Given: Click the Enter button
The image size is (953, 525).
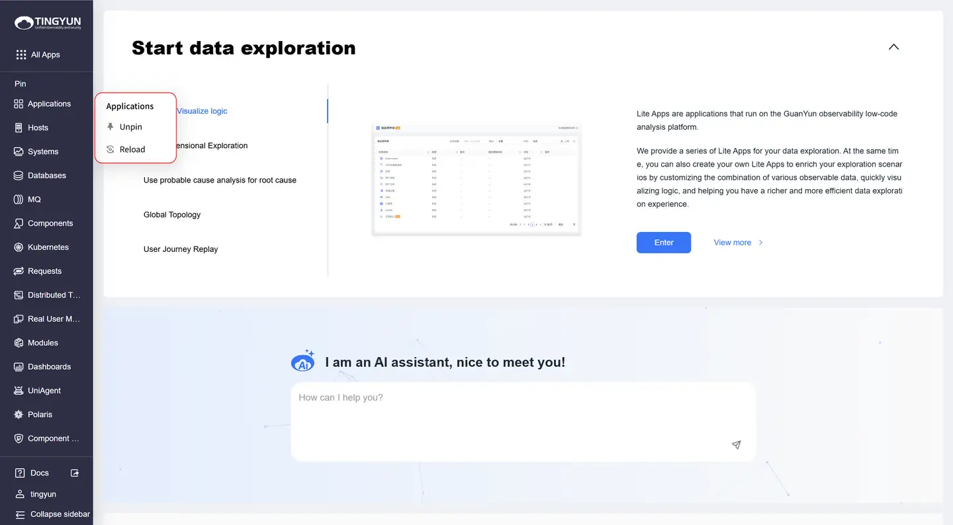Looking at the screenshot, I should coord(663,242).
